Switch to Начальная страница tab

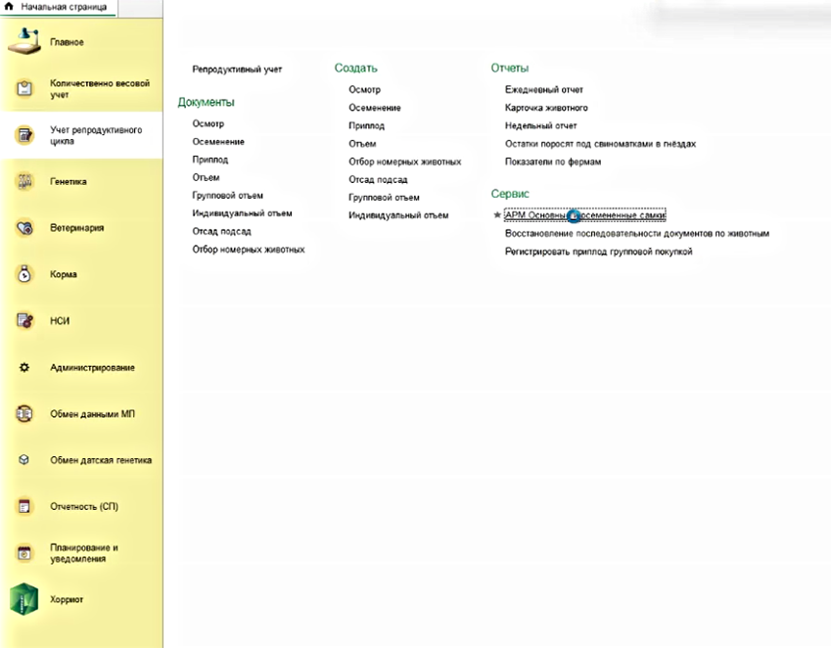(57, 7)
